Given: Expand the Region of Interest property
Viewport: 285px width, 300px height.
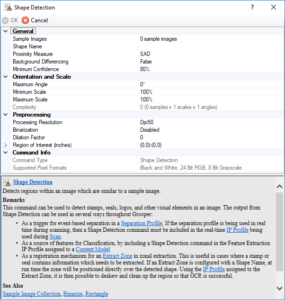Looking at the screenshot, I should point(6,145).
